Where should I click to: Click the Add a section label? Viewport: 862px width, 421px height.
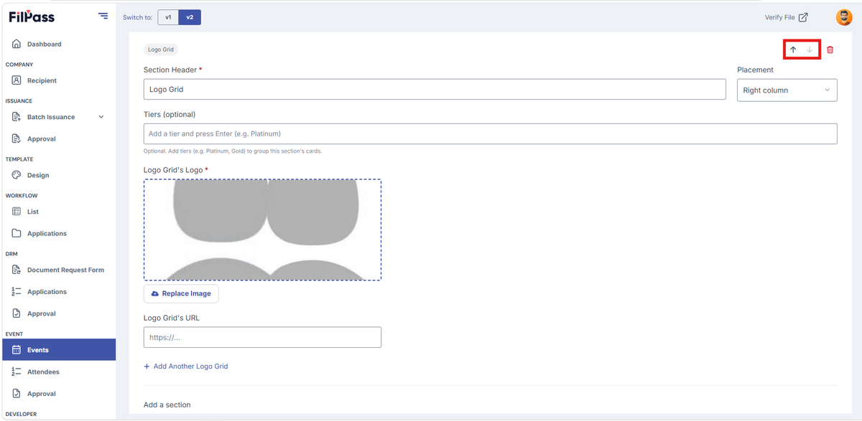(167, 405)
